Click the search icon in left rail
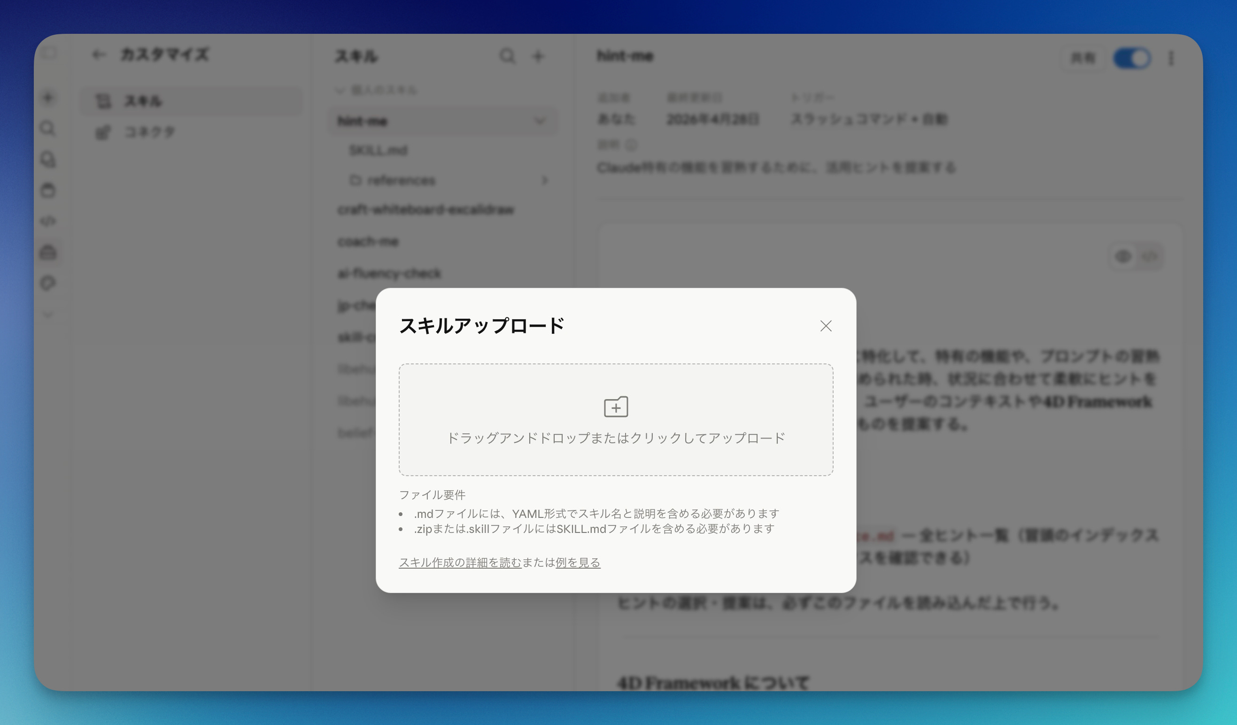The height and width of the screenshot is (725, 1237). pyautogui.click(x=47, y=129)
